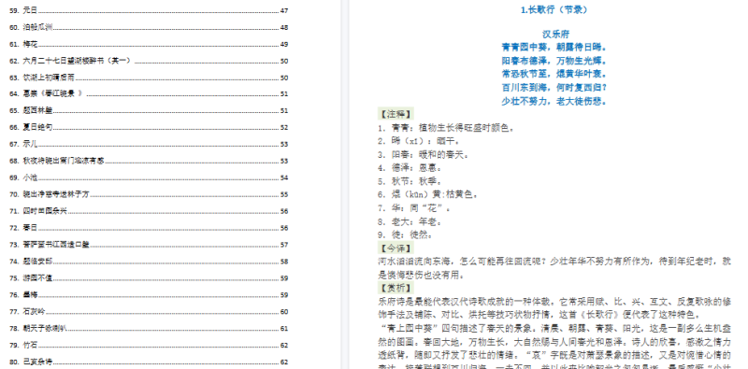Open contents entry 67 示儿
748x369 pixels.
[149, 144]
